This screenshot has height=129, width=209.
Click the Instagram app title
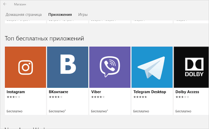click(x=16, y=92)
